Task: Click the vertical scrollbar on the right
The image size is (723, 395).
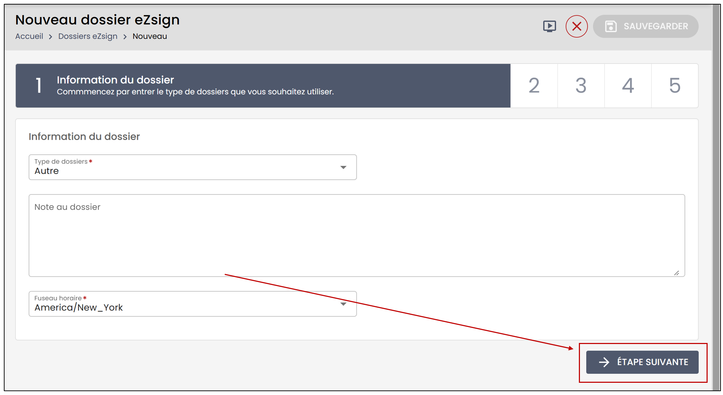Action: pos(716,197)
